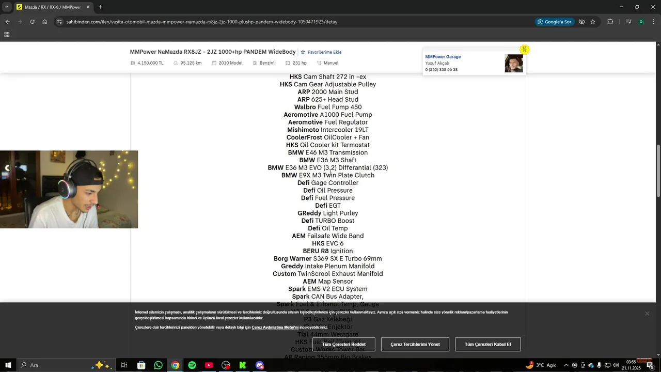Click Çerez Tercihlerimi Yönet button
The height and width of the screenshot is (372, 661).
pyautogui.click(x=415, y=344)
